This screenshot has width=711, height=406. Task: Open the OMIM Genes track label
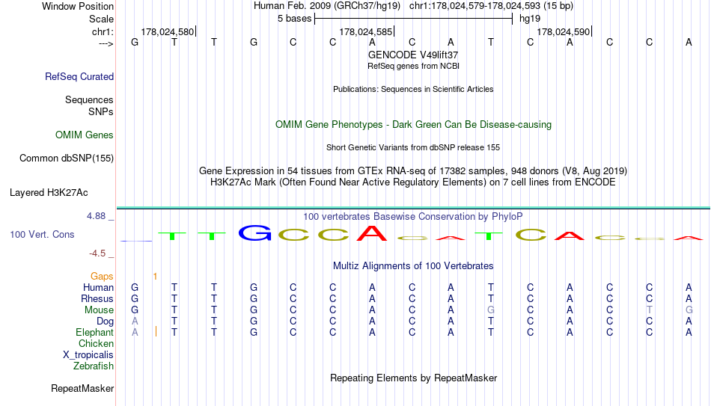click(x=85, y=135)
